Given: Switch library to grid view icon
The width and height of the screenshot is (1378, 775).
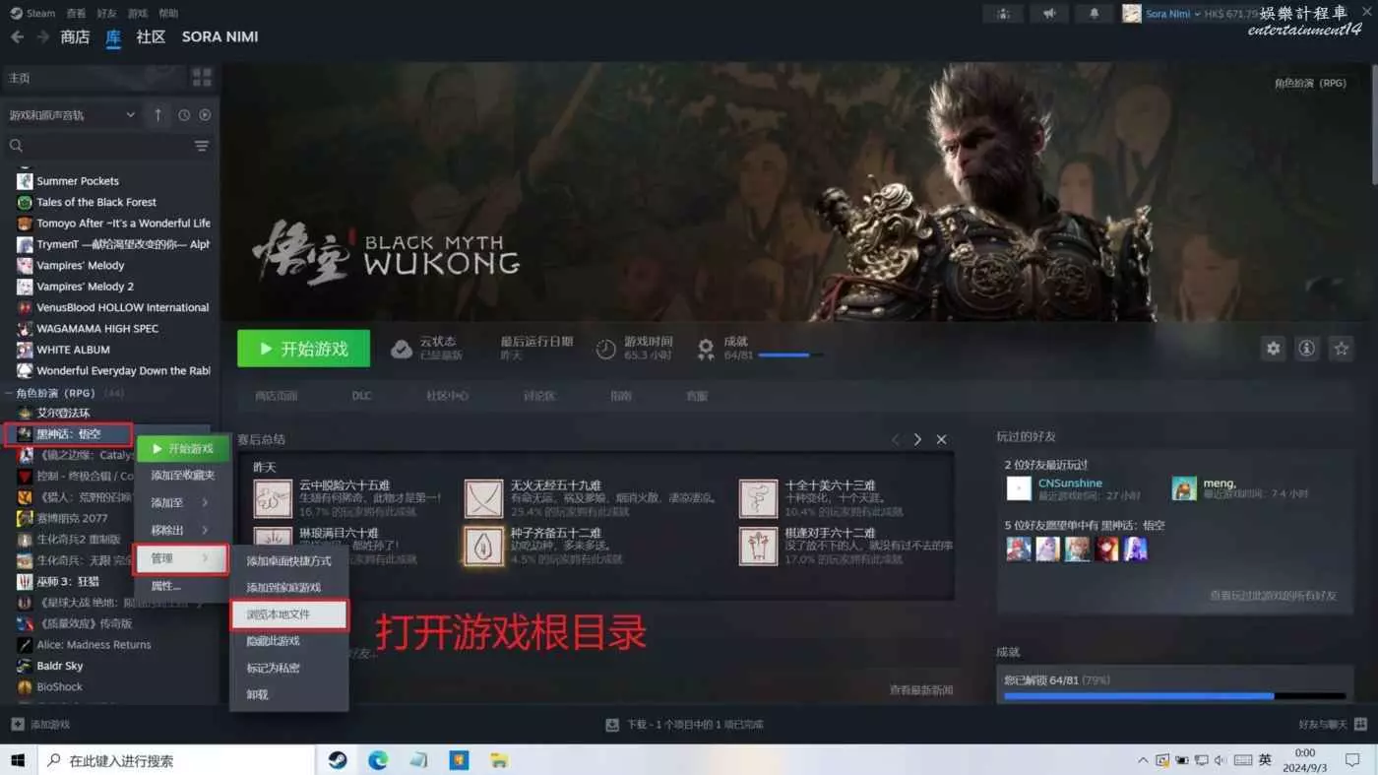Looking at the screenshot, I should (202, 78).
